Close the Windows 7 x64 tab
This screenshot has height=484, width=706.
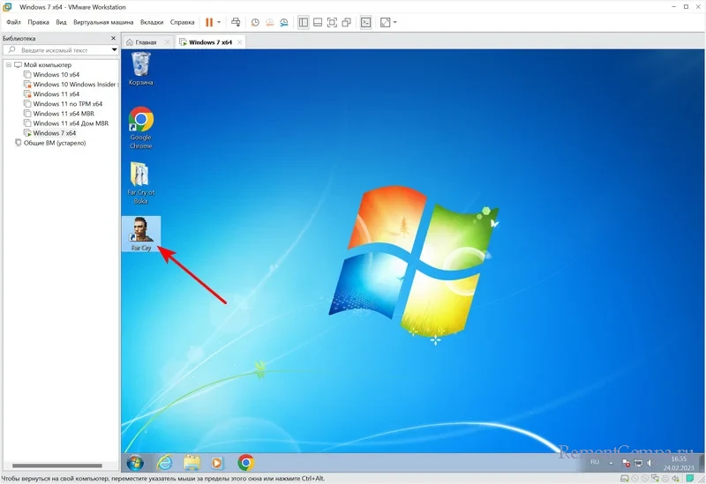239,42
